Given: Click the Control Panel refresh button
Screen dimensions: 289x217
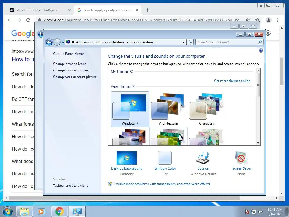Looking at the screenshot, I should coord(190,42).
